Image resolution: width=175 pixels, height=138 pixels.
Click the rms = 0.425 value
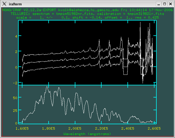147,18
